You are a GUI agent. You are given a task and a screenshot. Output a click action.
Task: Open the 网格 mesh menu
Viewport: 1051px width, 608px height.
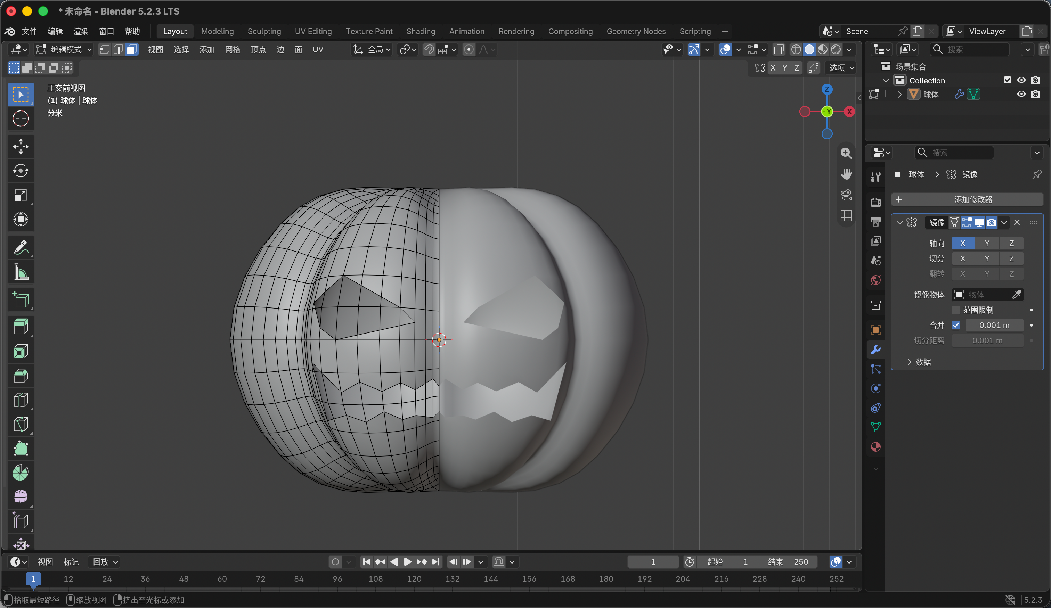233,50
